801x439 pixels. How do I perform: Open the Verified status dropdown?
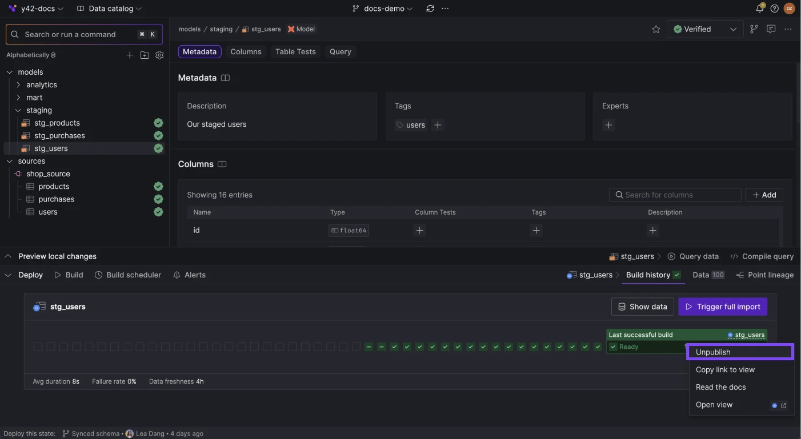[704, 29]
